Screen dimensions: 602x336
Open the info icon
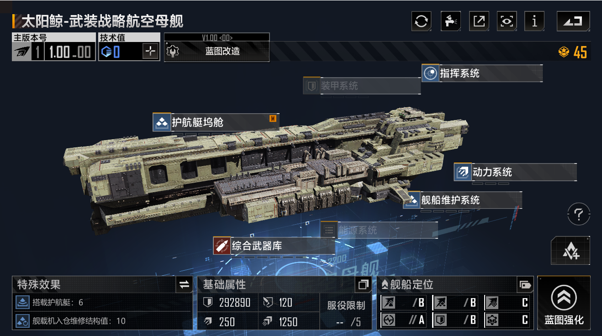coord(534,21)
